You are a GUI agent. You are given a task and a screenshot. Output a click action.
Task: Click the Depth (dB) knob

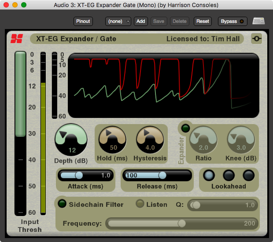tap(71, 140)
